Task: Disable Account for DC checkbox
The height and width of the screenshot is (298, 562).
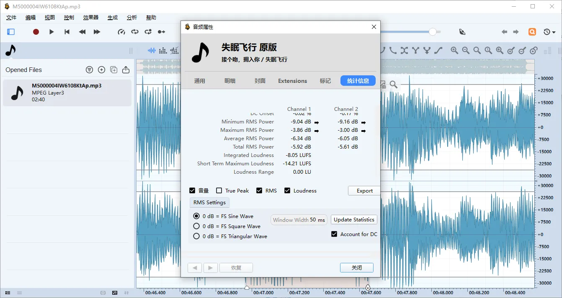Action: [x=334, y=234]
